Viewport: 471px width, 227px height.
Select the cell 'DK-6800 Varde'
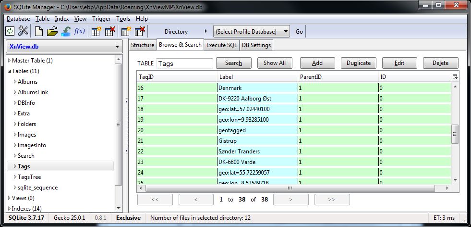[257, 162]
